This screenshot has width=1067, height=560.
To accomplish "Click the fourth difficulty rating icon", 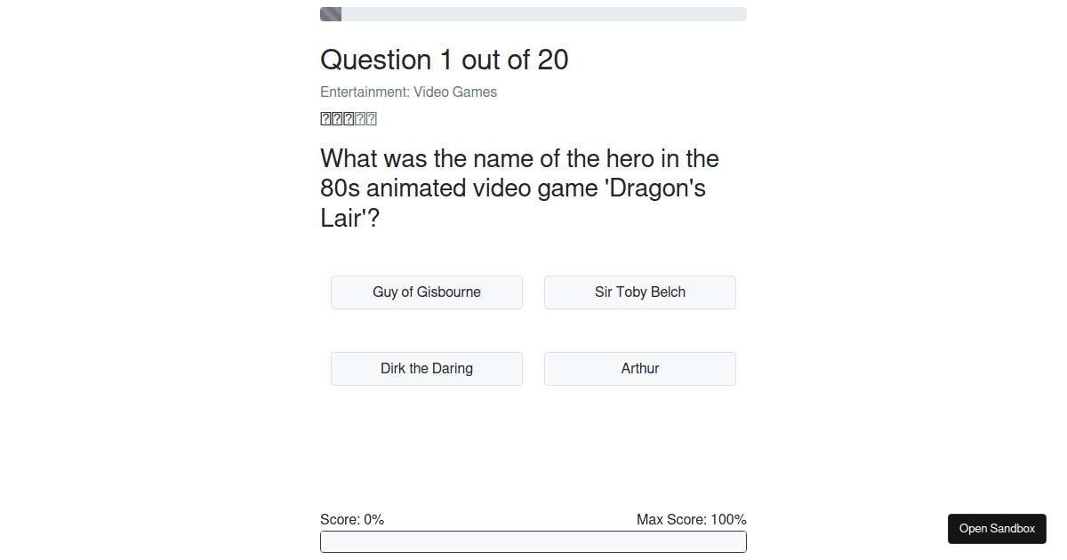I will click(359, 118).
